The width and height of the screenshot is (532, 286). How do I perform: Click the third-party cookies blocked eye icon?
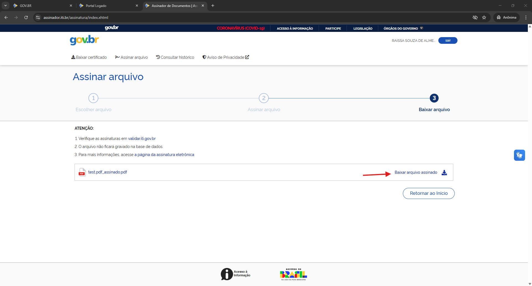pyautogui.click(x=475, y=17)
